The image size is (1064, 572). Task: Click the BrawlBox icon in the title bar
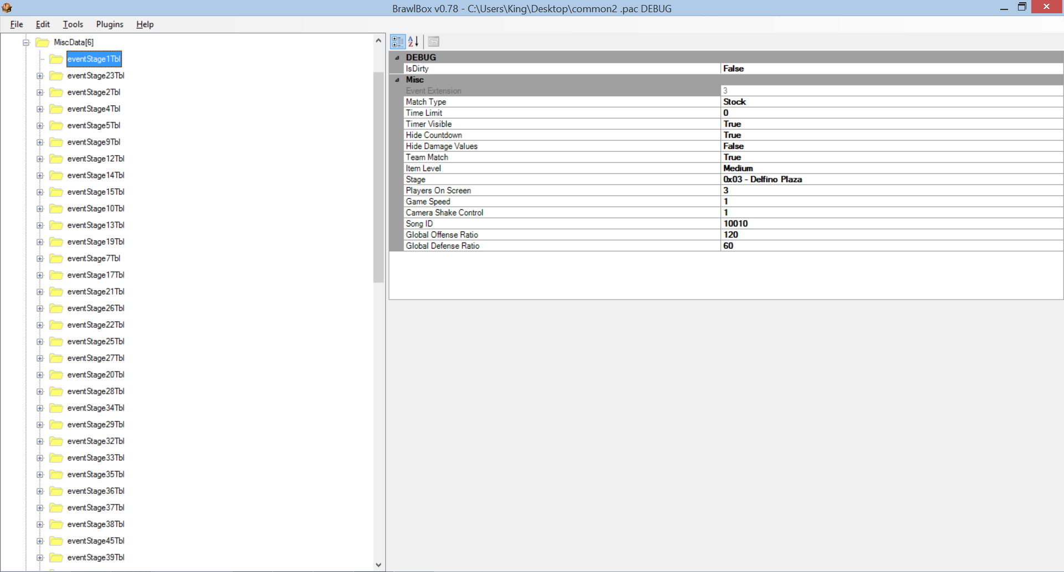pos(7,8)
